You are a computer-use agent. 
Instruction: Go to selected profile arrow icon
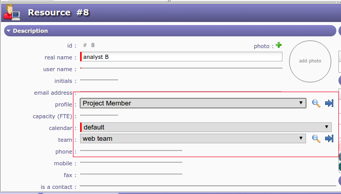click(x=329, y=103)
